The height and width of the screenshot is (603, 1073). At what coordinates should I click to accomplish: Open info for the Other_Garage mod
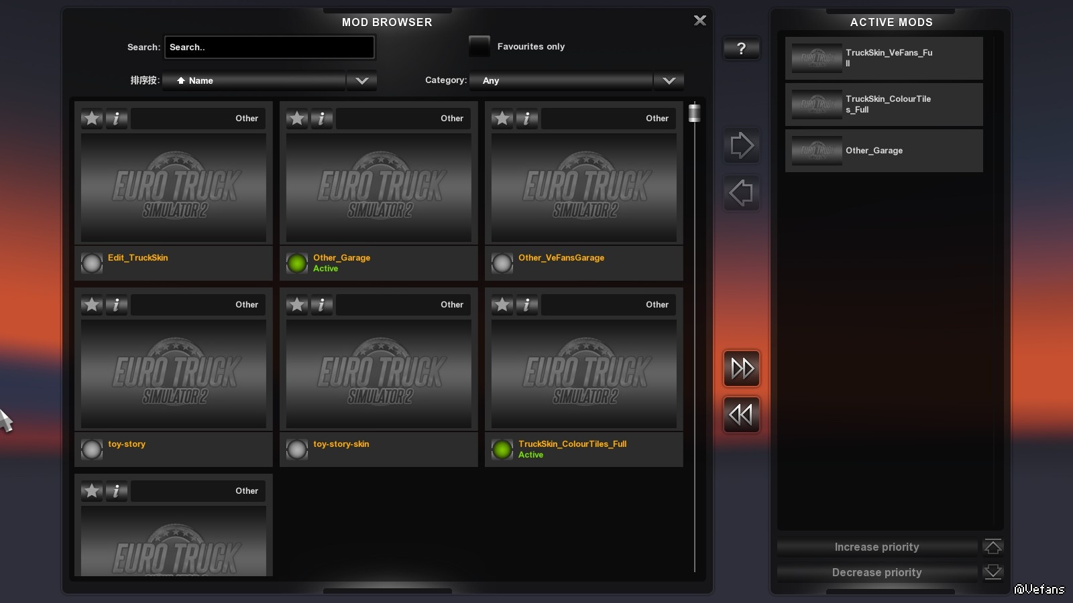pos(322,119)
